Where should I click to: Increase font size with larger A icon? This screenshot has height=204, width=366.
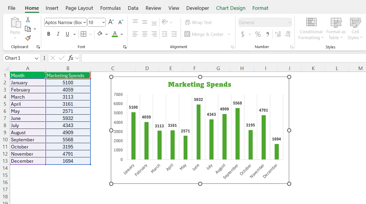pos(111,22)
